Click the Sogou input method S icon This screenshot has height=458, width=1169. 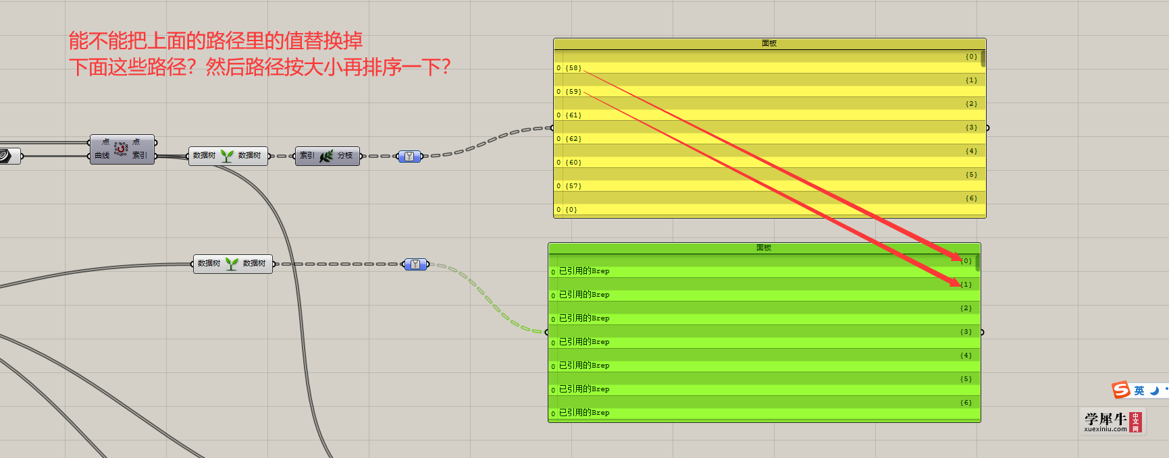[1121, 390]
